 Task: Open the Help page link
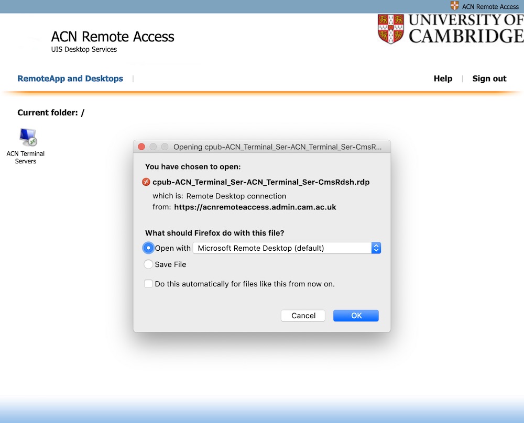tap(443, 79)
